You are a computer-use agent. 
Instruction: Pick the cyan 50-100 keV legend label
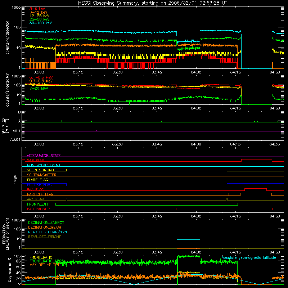click(41, 23)
